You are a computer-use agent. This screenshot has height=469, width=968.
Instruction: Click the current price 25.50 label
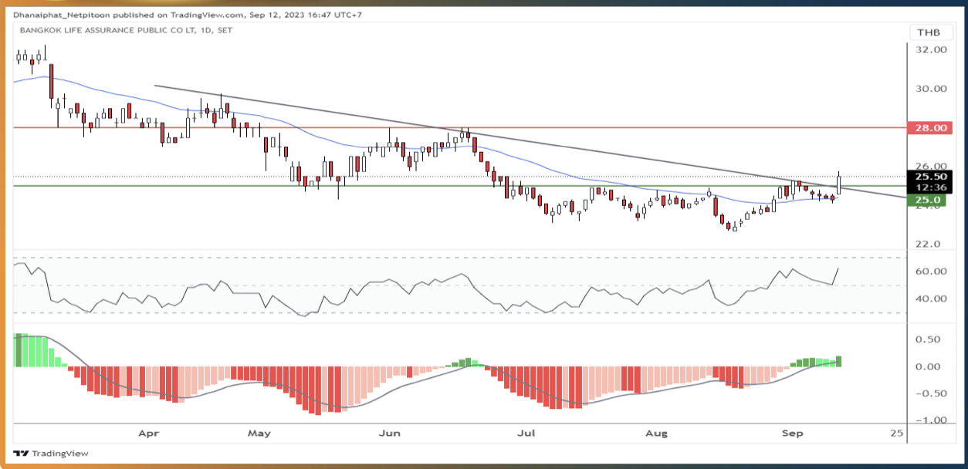(x=930, y=176)
